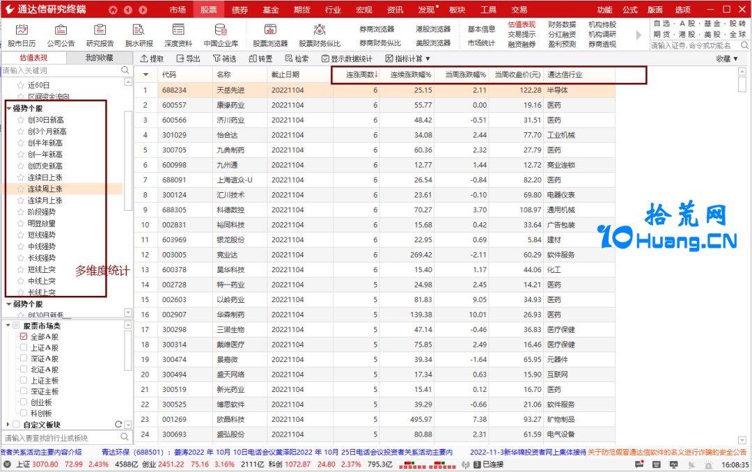Open the 中国企业库 enterprise database icon
The width and height of the screenshot is (752, 472).
[221, 35]
